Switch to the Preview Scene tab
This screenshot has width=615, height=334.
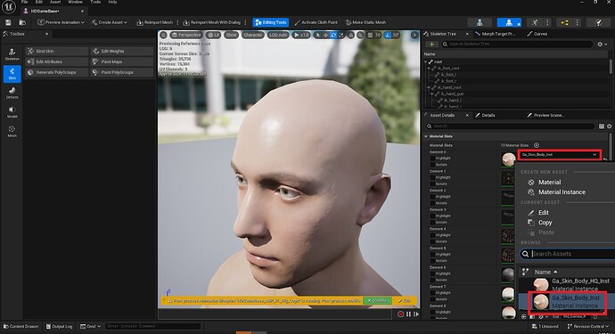545,115
